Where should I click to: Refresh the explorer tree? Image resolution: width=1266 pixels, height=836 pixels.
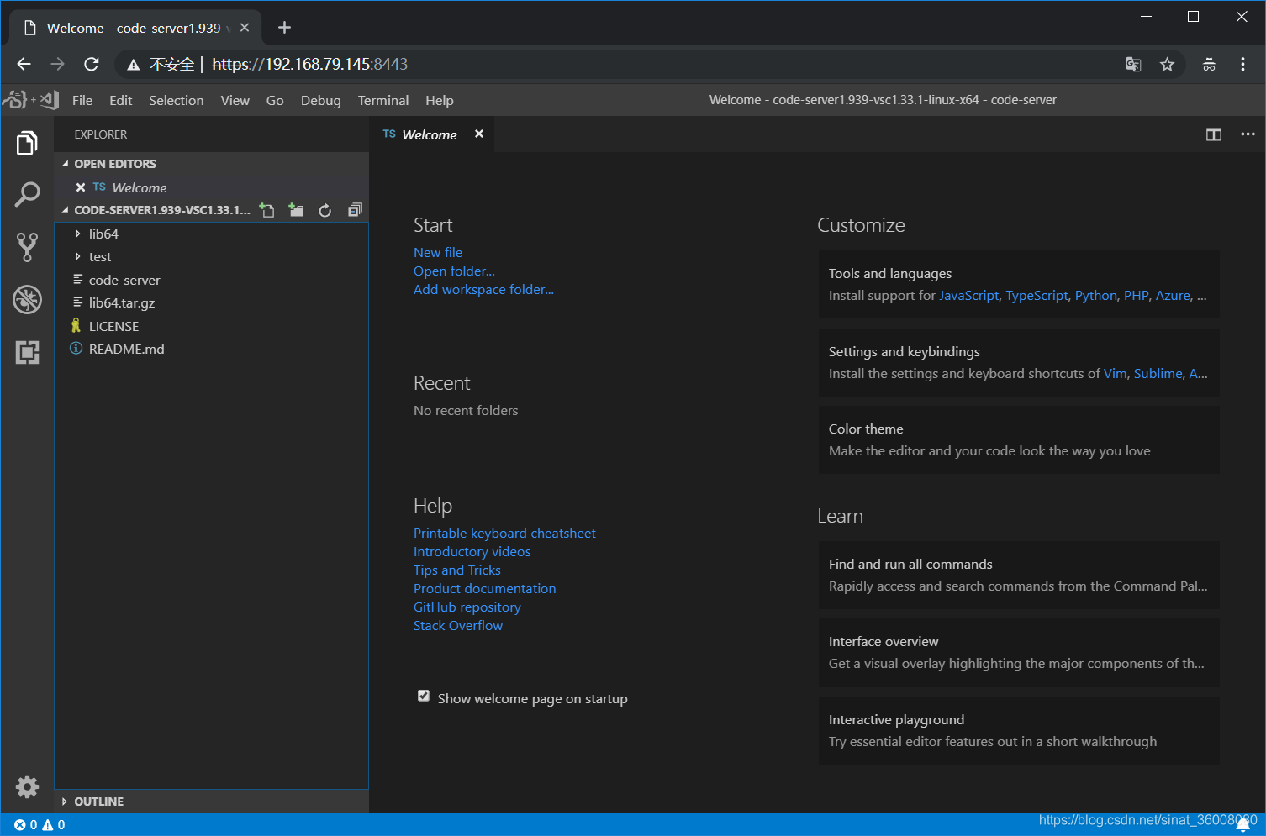tap(325, 210)
